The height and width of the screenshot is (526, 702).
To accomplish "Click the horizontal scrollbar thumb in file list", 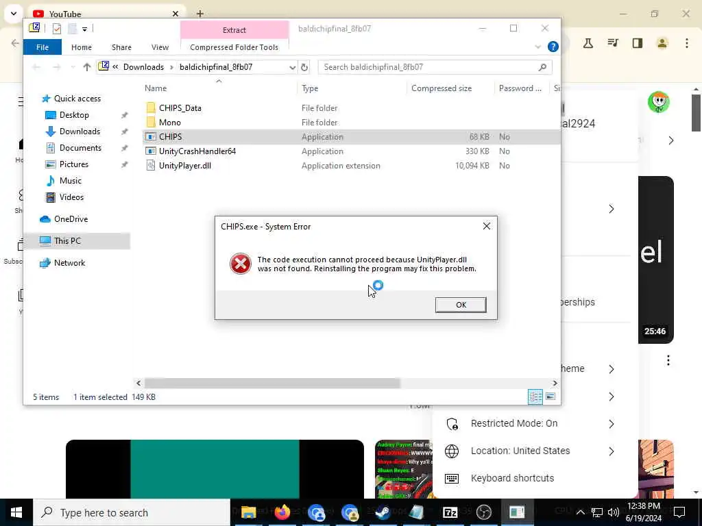I will (272, 384).
